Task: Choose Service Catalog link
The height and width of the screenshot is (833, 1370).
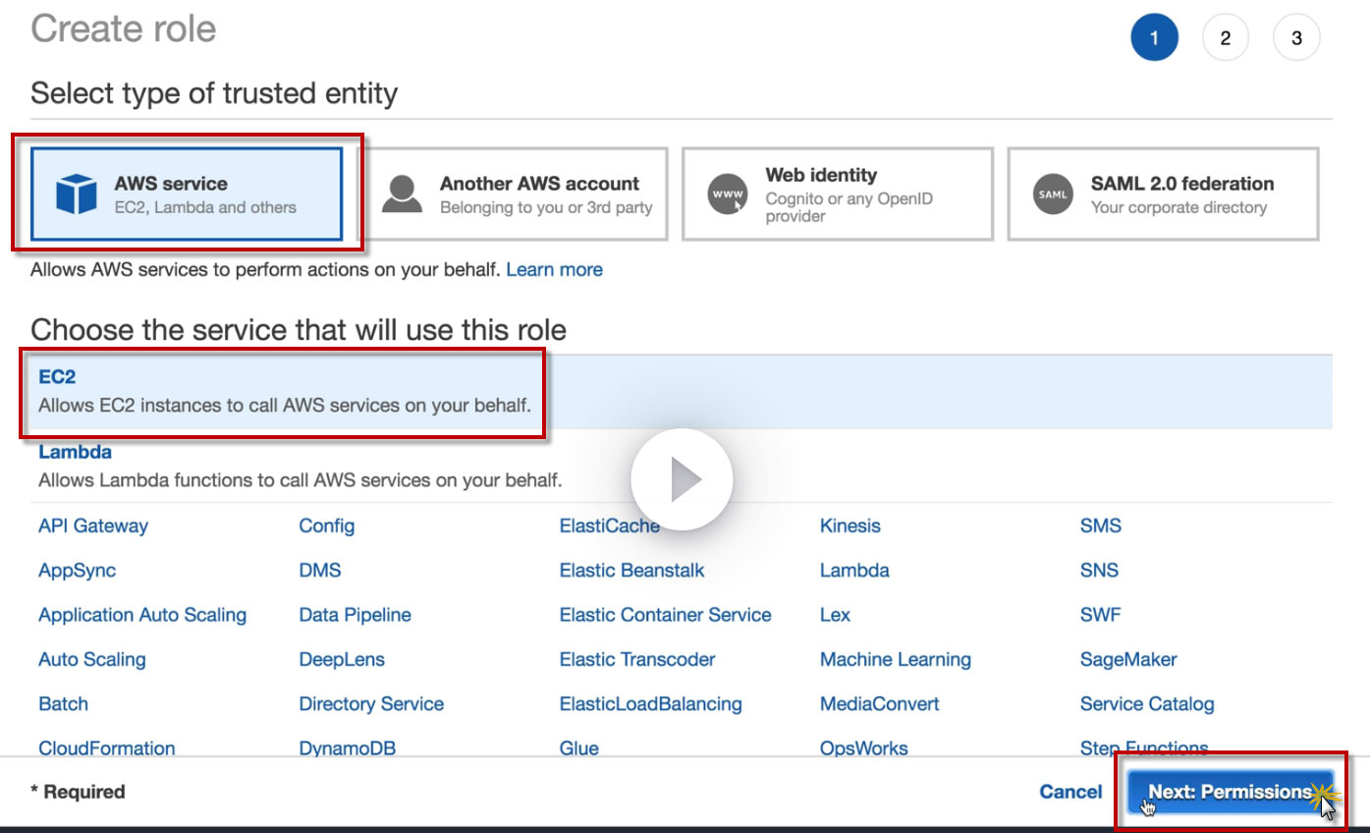Action: [x=1147, y=704]
